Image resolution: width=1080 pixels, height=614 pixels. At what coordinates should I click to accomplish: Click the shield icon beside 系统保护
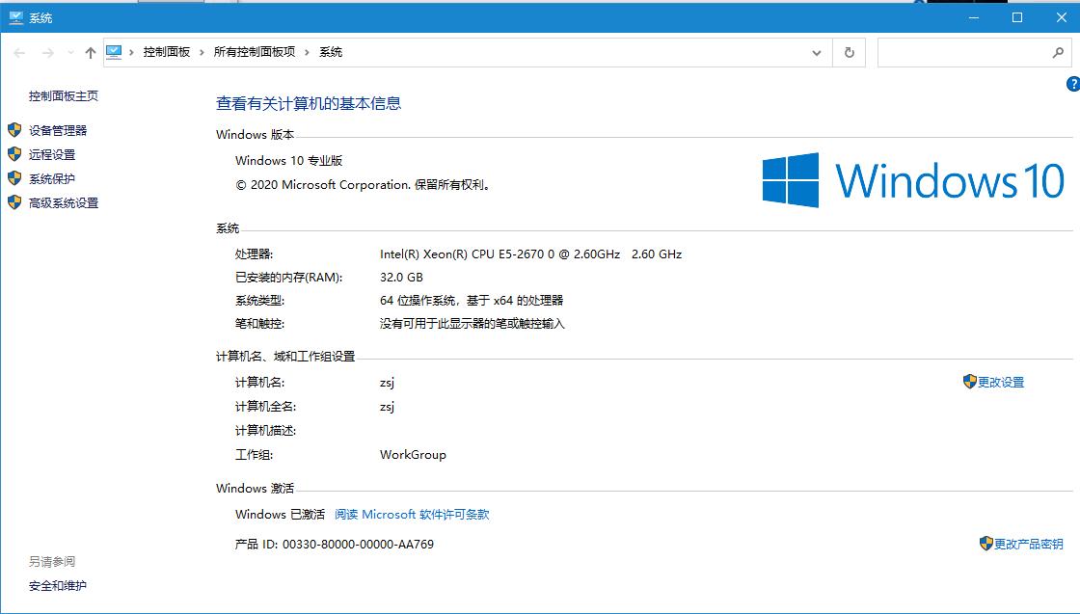click(14, 178)
